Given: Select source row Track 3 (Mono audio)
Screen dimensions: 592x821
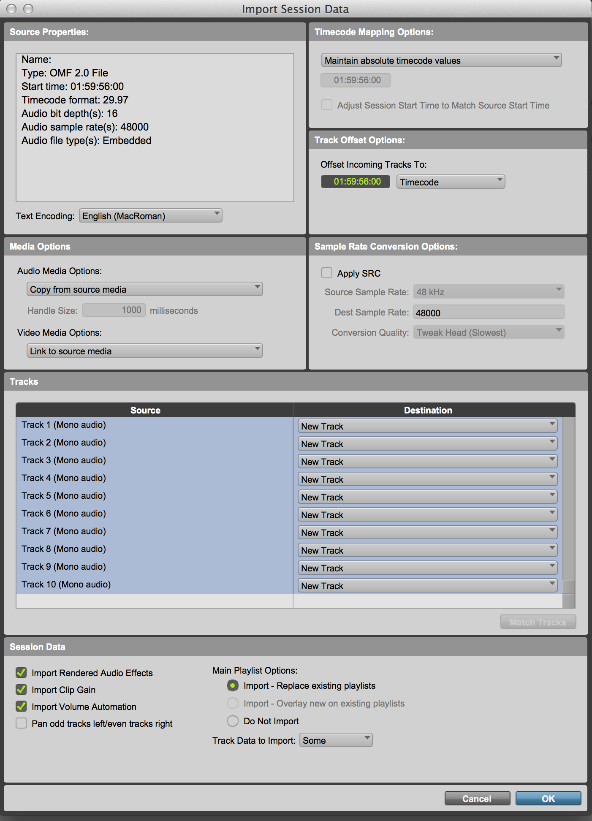Looking at the screenshot, I should 155,461.
